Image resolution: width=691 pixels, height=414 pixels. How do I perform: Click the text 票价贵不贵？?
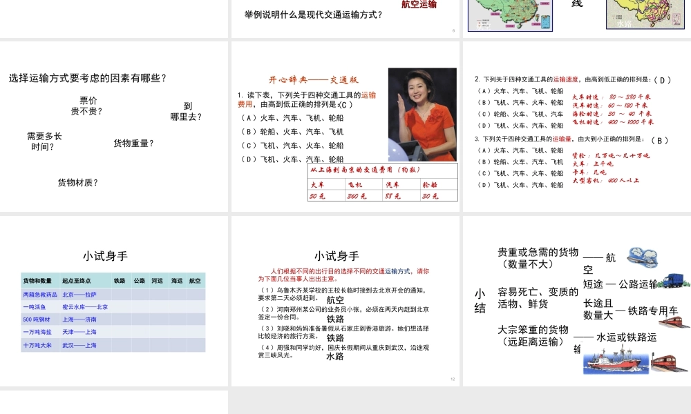pyautogui.click(x=87, y=106)
